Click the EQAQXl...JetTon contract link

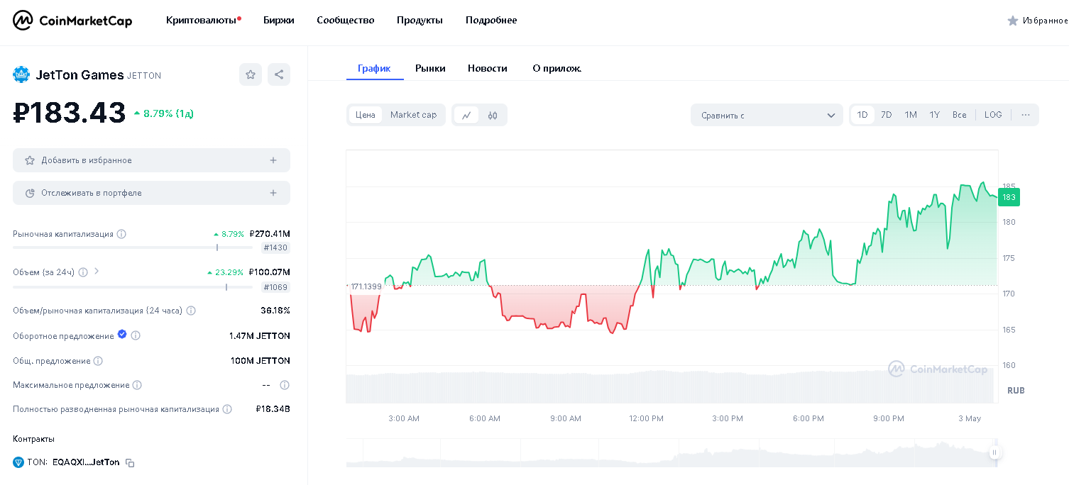(86, 462)
